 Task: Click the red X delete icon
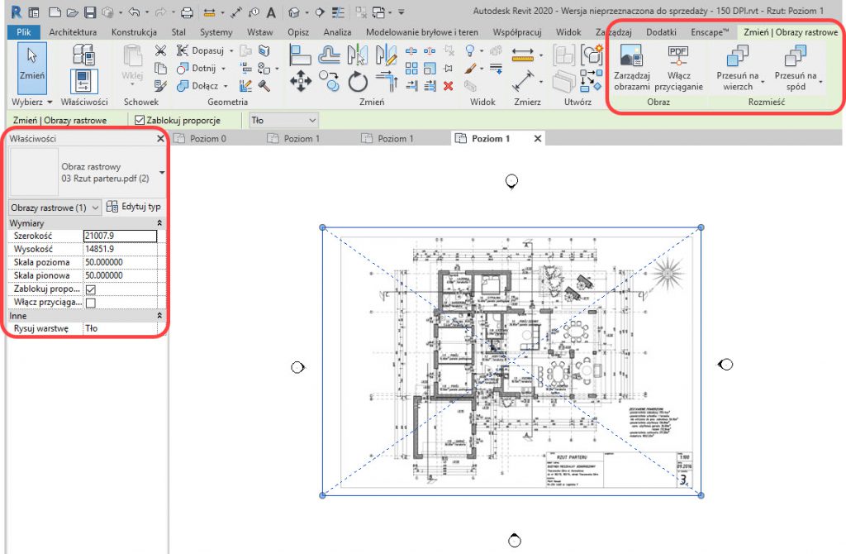(x=448, y=84)
